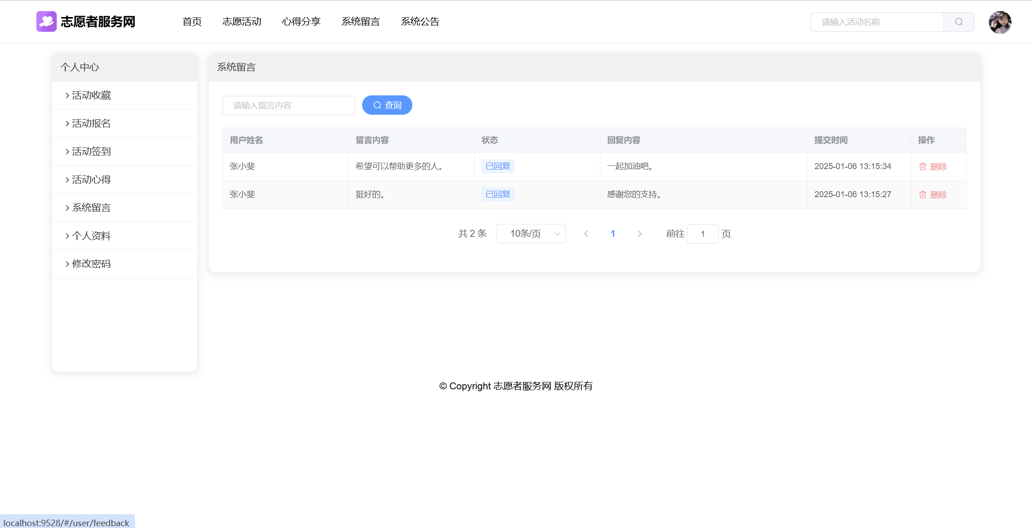This screenshot has width=1032, height=528.
Task: Expand 活动收藏 in sidebar
Action: (x=91, y=95)
